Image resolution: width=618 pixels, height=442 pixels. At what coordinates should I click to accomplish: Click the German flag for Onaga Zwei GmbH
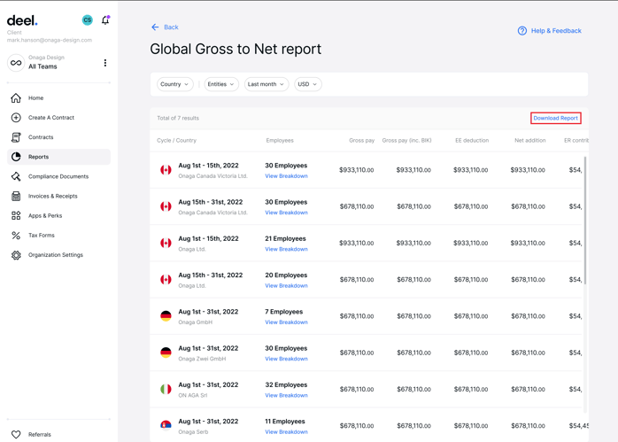(166, 353)
